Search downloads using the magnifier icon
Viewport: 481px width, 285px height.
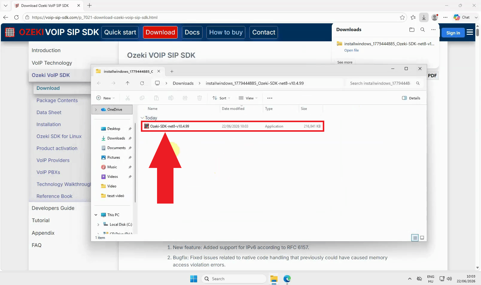(422, 30)
